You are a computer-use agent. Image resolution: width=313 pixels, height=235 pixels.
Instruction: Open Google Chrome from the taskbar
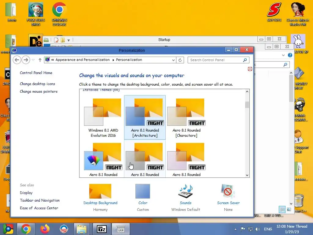[x=26, y=229]
